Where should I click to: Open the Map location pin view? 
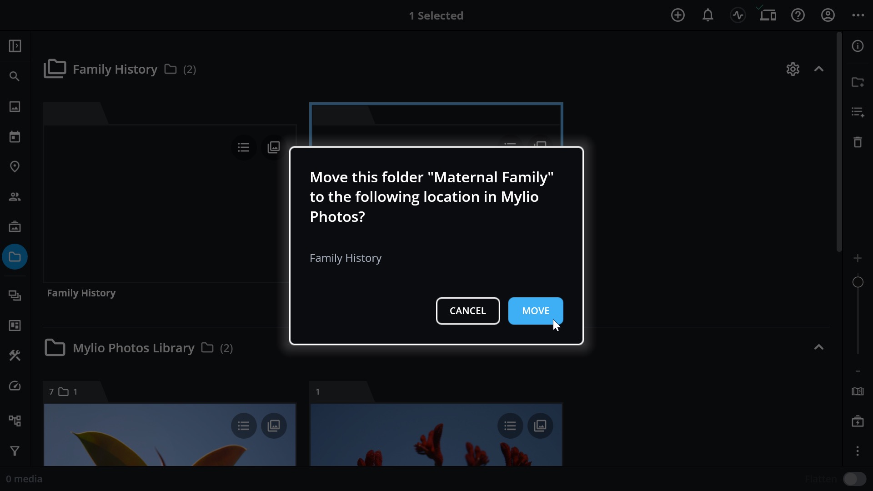(x=15, y=166)
